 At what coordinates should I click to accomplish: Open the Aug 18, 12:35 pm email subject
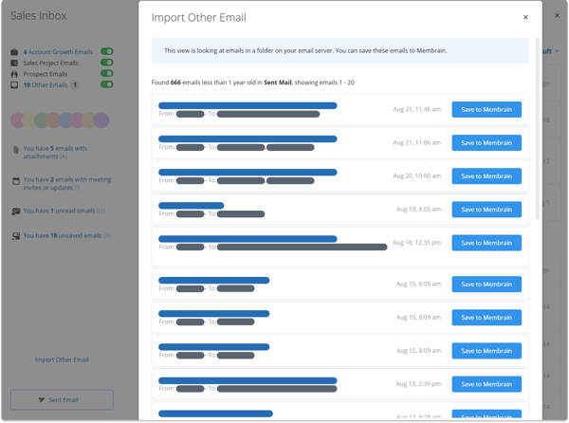pyautogui.click(x=248, y=239)
